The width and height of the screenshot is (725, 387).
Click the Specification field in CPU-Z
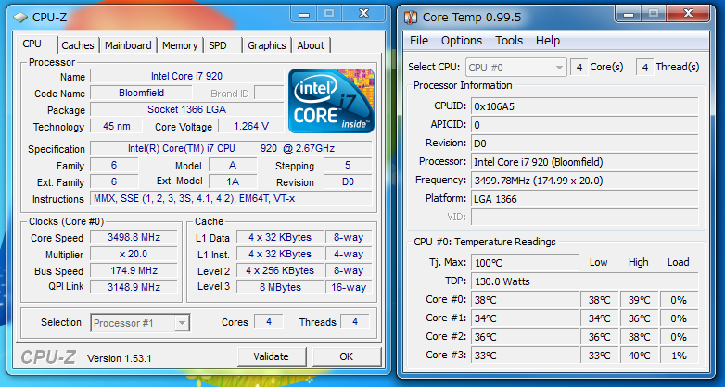click(x=231, y=148)
